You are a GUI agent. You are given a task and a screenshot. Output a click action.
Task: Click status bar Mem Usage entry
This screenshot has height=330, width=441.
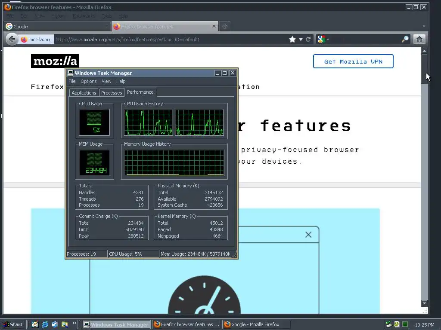pyautogui.click(x=196, y=254)
